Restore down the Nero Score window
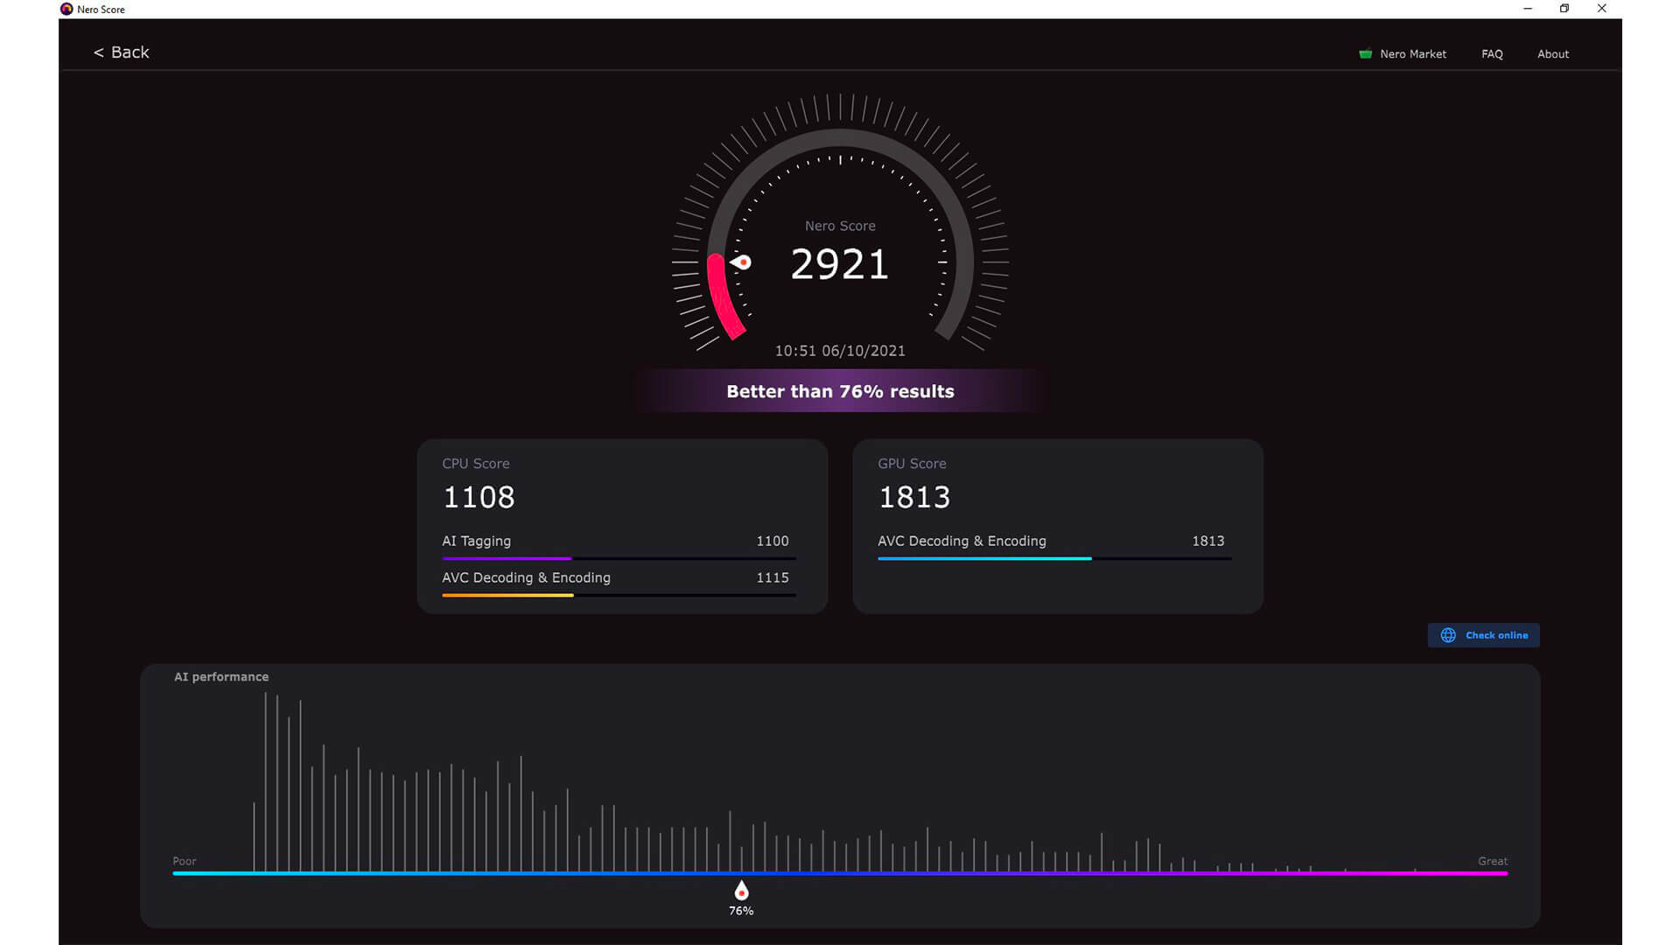 coord(1564,9)
